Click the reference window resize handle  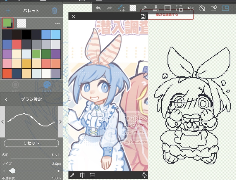144,175
